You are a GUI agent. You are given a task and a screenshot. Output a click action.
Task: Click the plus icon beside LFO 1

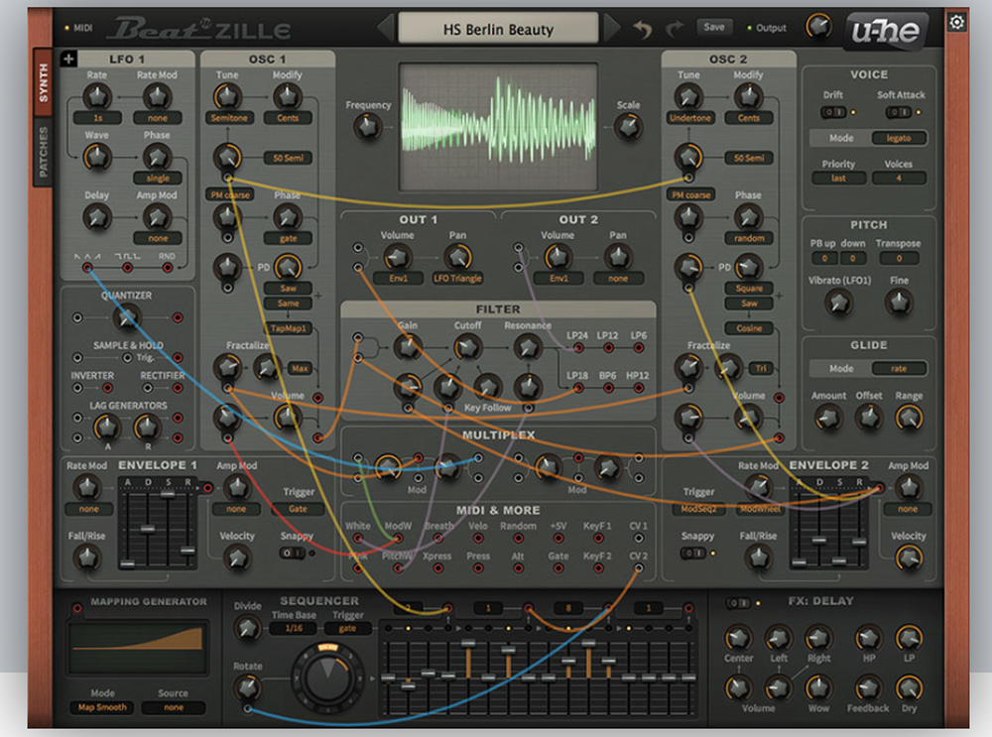click(x=68, y=59)
